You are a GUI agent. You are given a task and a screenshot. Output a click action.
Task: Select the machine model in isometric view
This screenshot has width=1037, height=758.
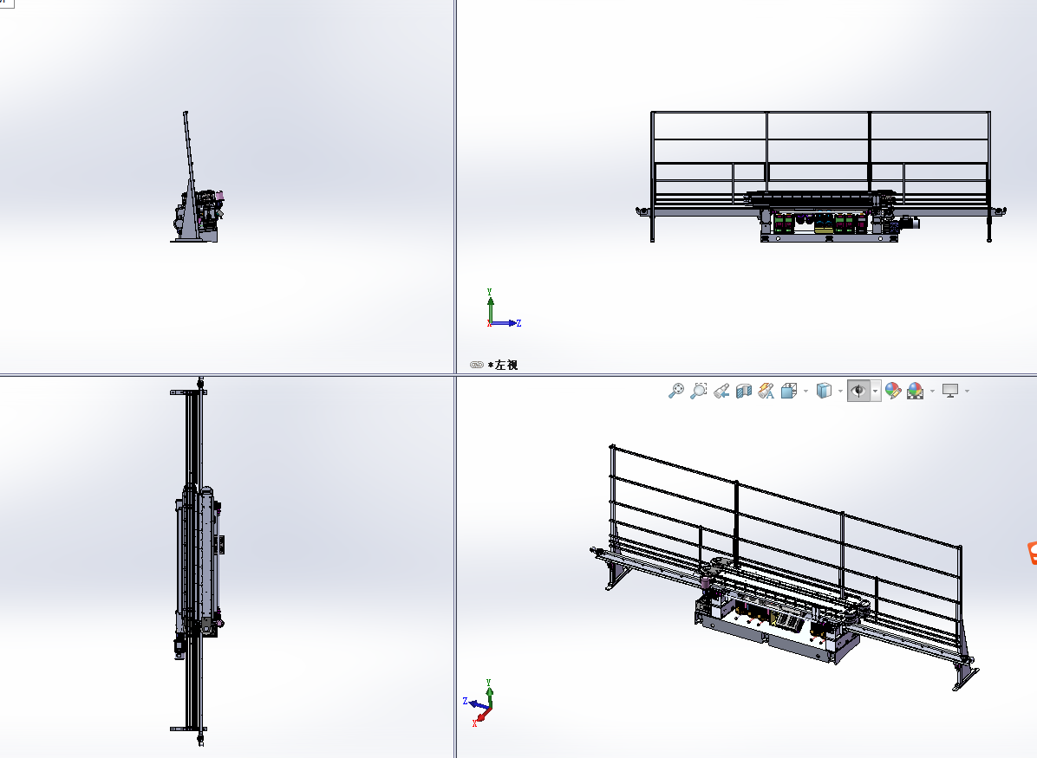(785, 569)
